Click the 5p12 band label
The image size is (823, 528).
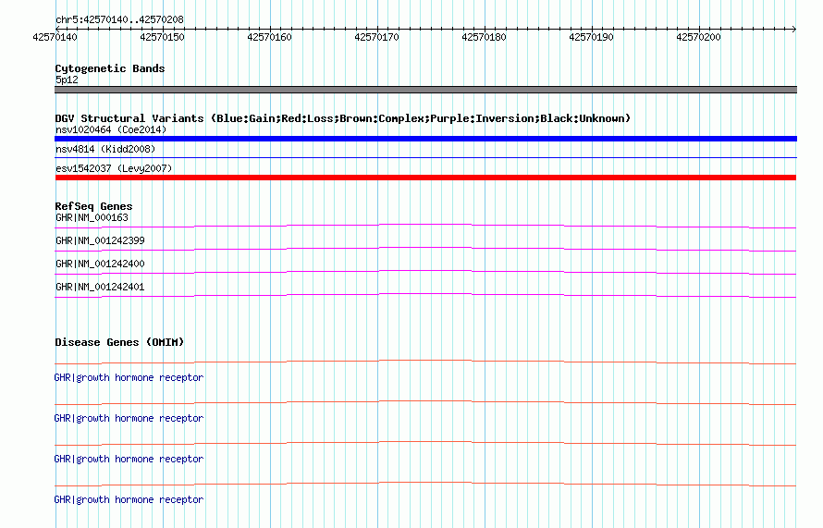[67, 80]
